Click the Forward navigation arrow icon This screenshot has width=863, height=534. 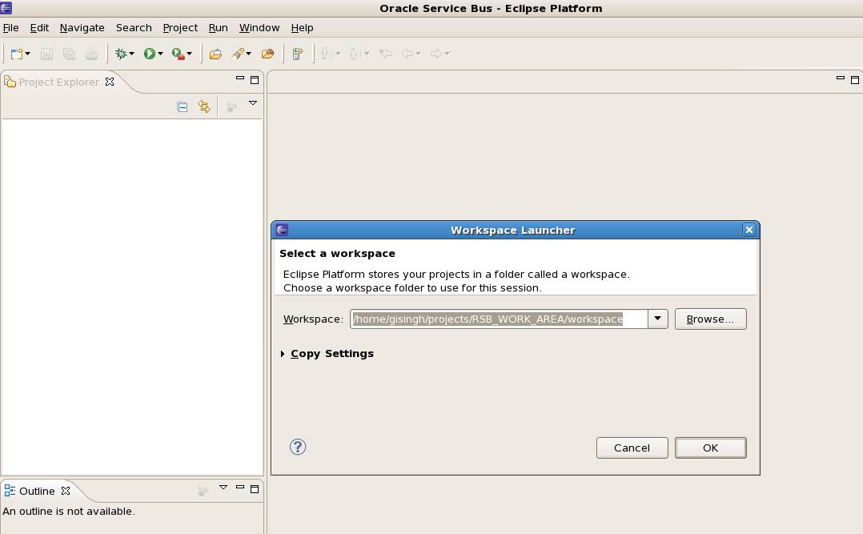tap(436, 54)
